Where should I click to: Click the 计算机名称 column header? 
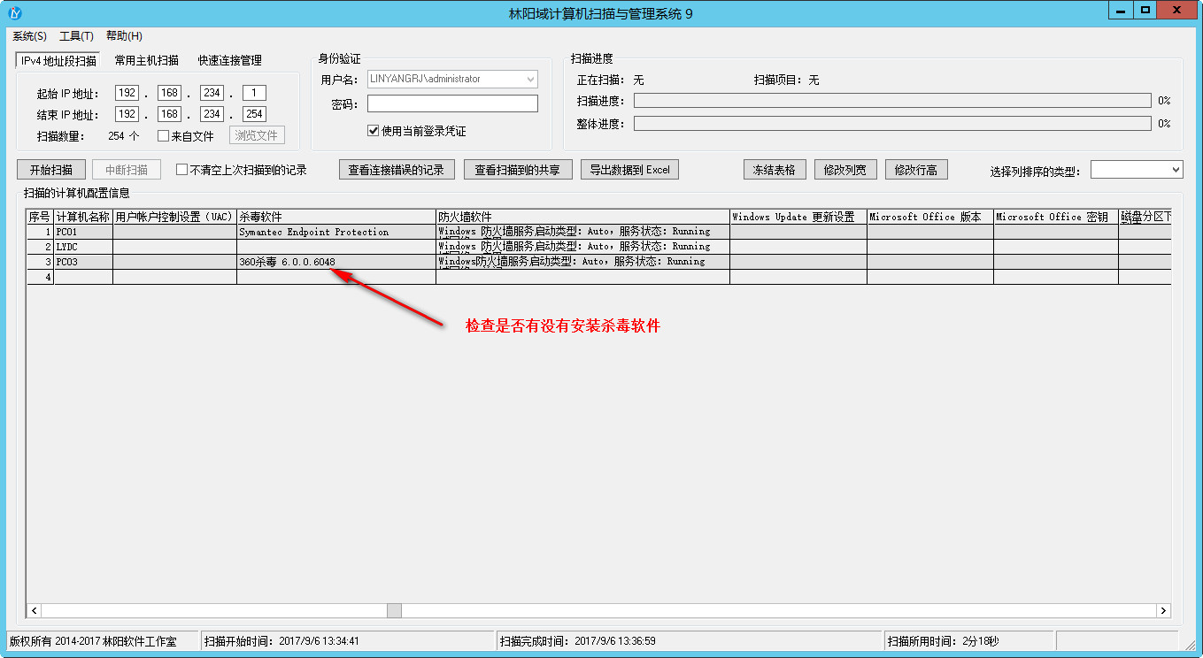tap(83, 217)
